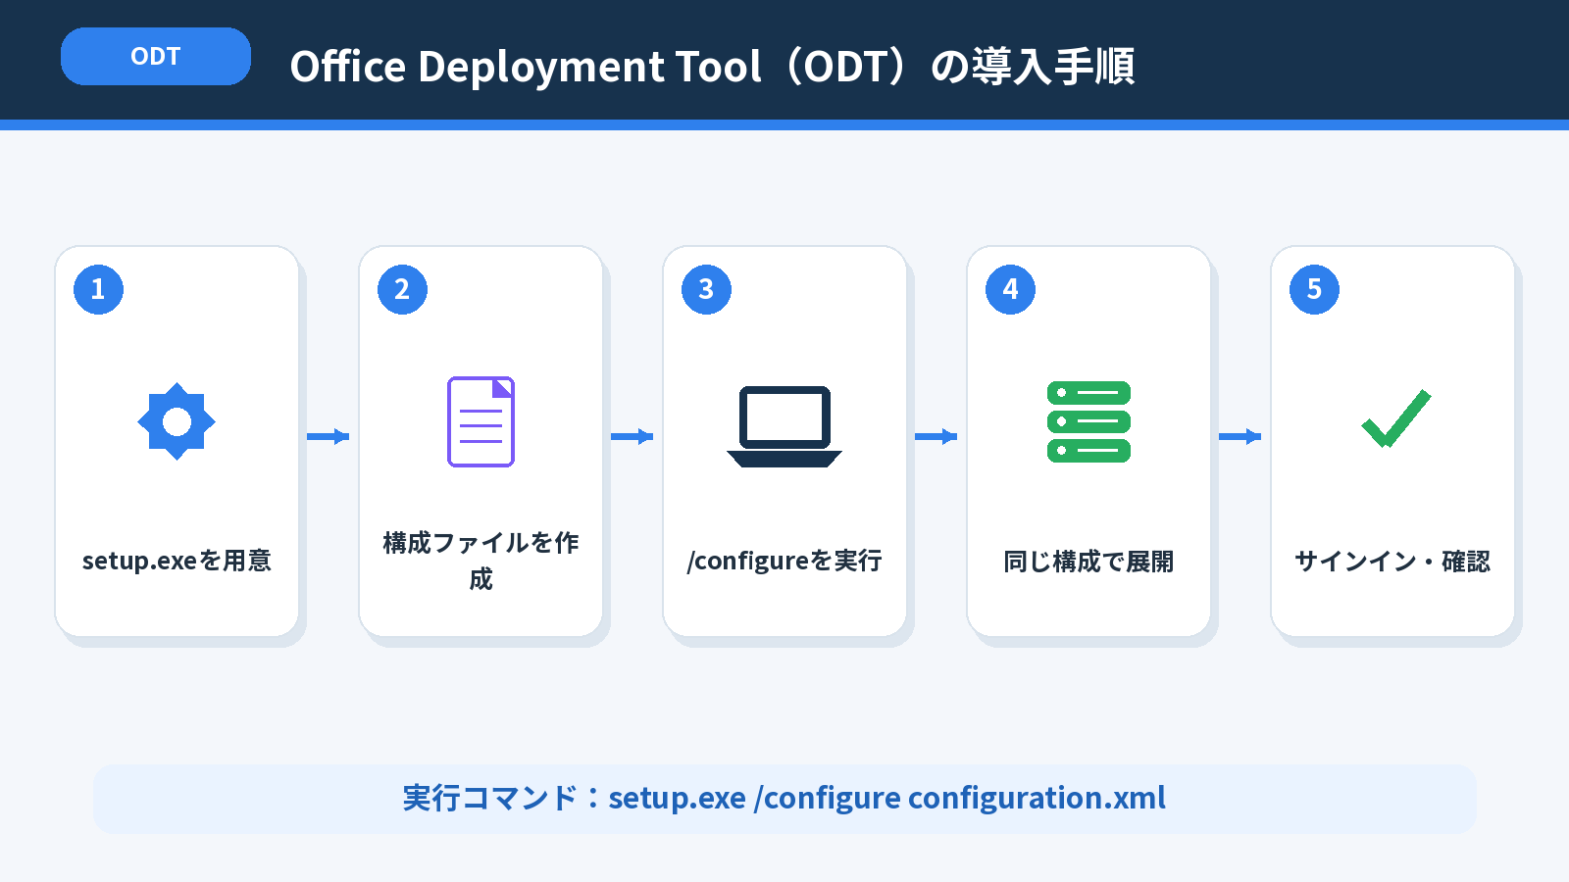Click the command text setup.exe /configure configuration.xml
Screen dimensions: 1569x882
(886, 799)
